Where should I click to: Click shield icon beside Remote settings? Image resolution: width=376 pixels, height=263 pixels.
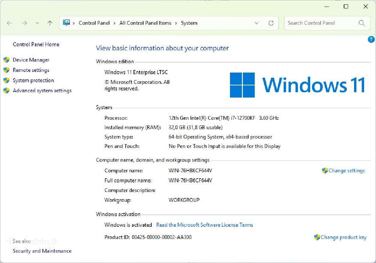click(x=6, y=70)
